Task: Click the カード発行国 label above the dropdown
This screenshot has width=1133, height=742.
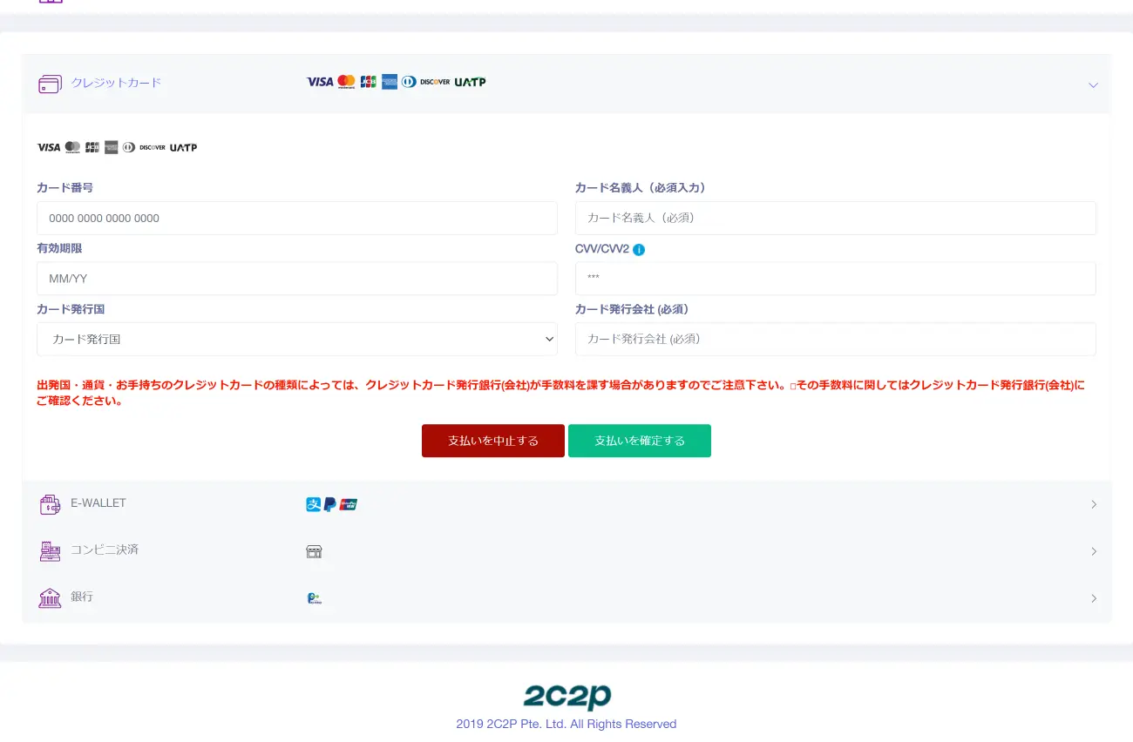Action: point(71,309)
